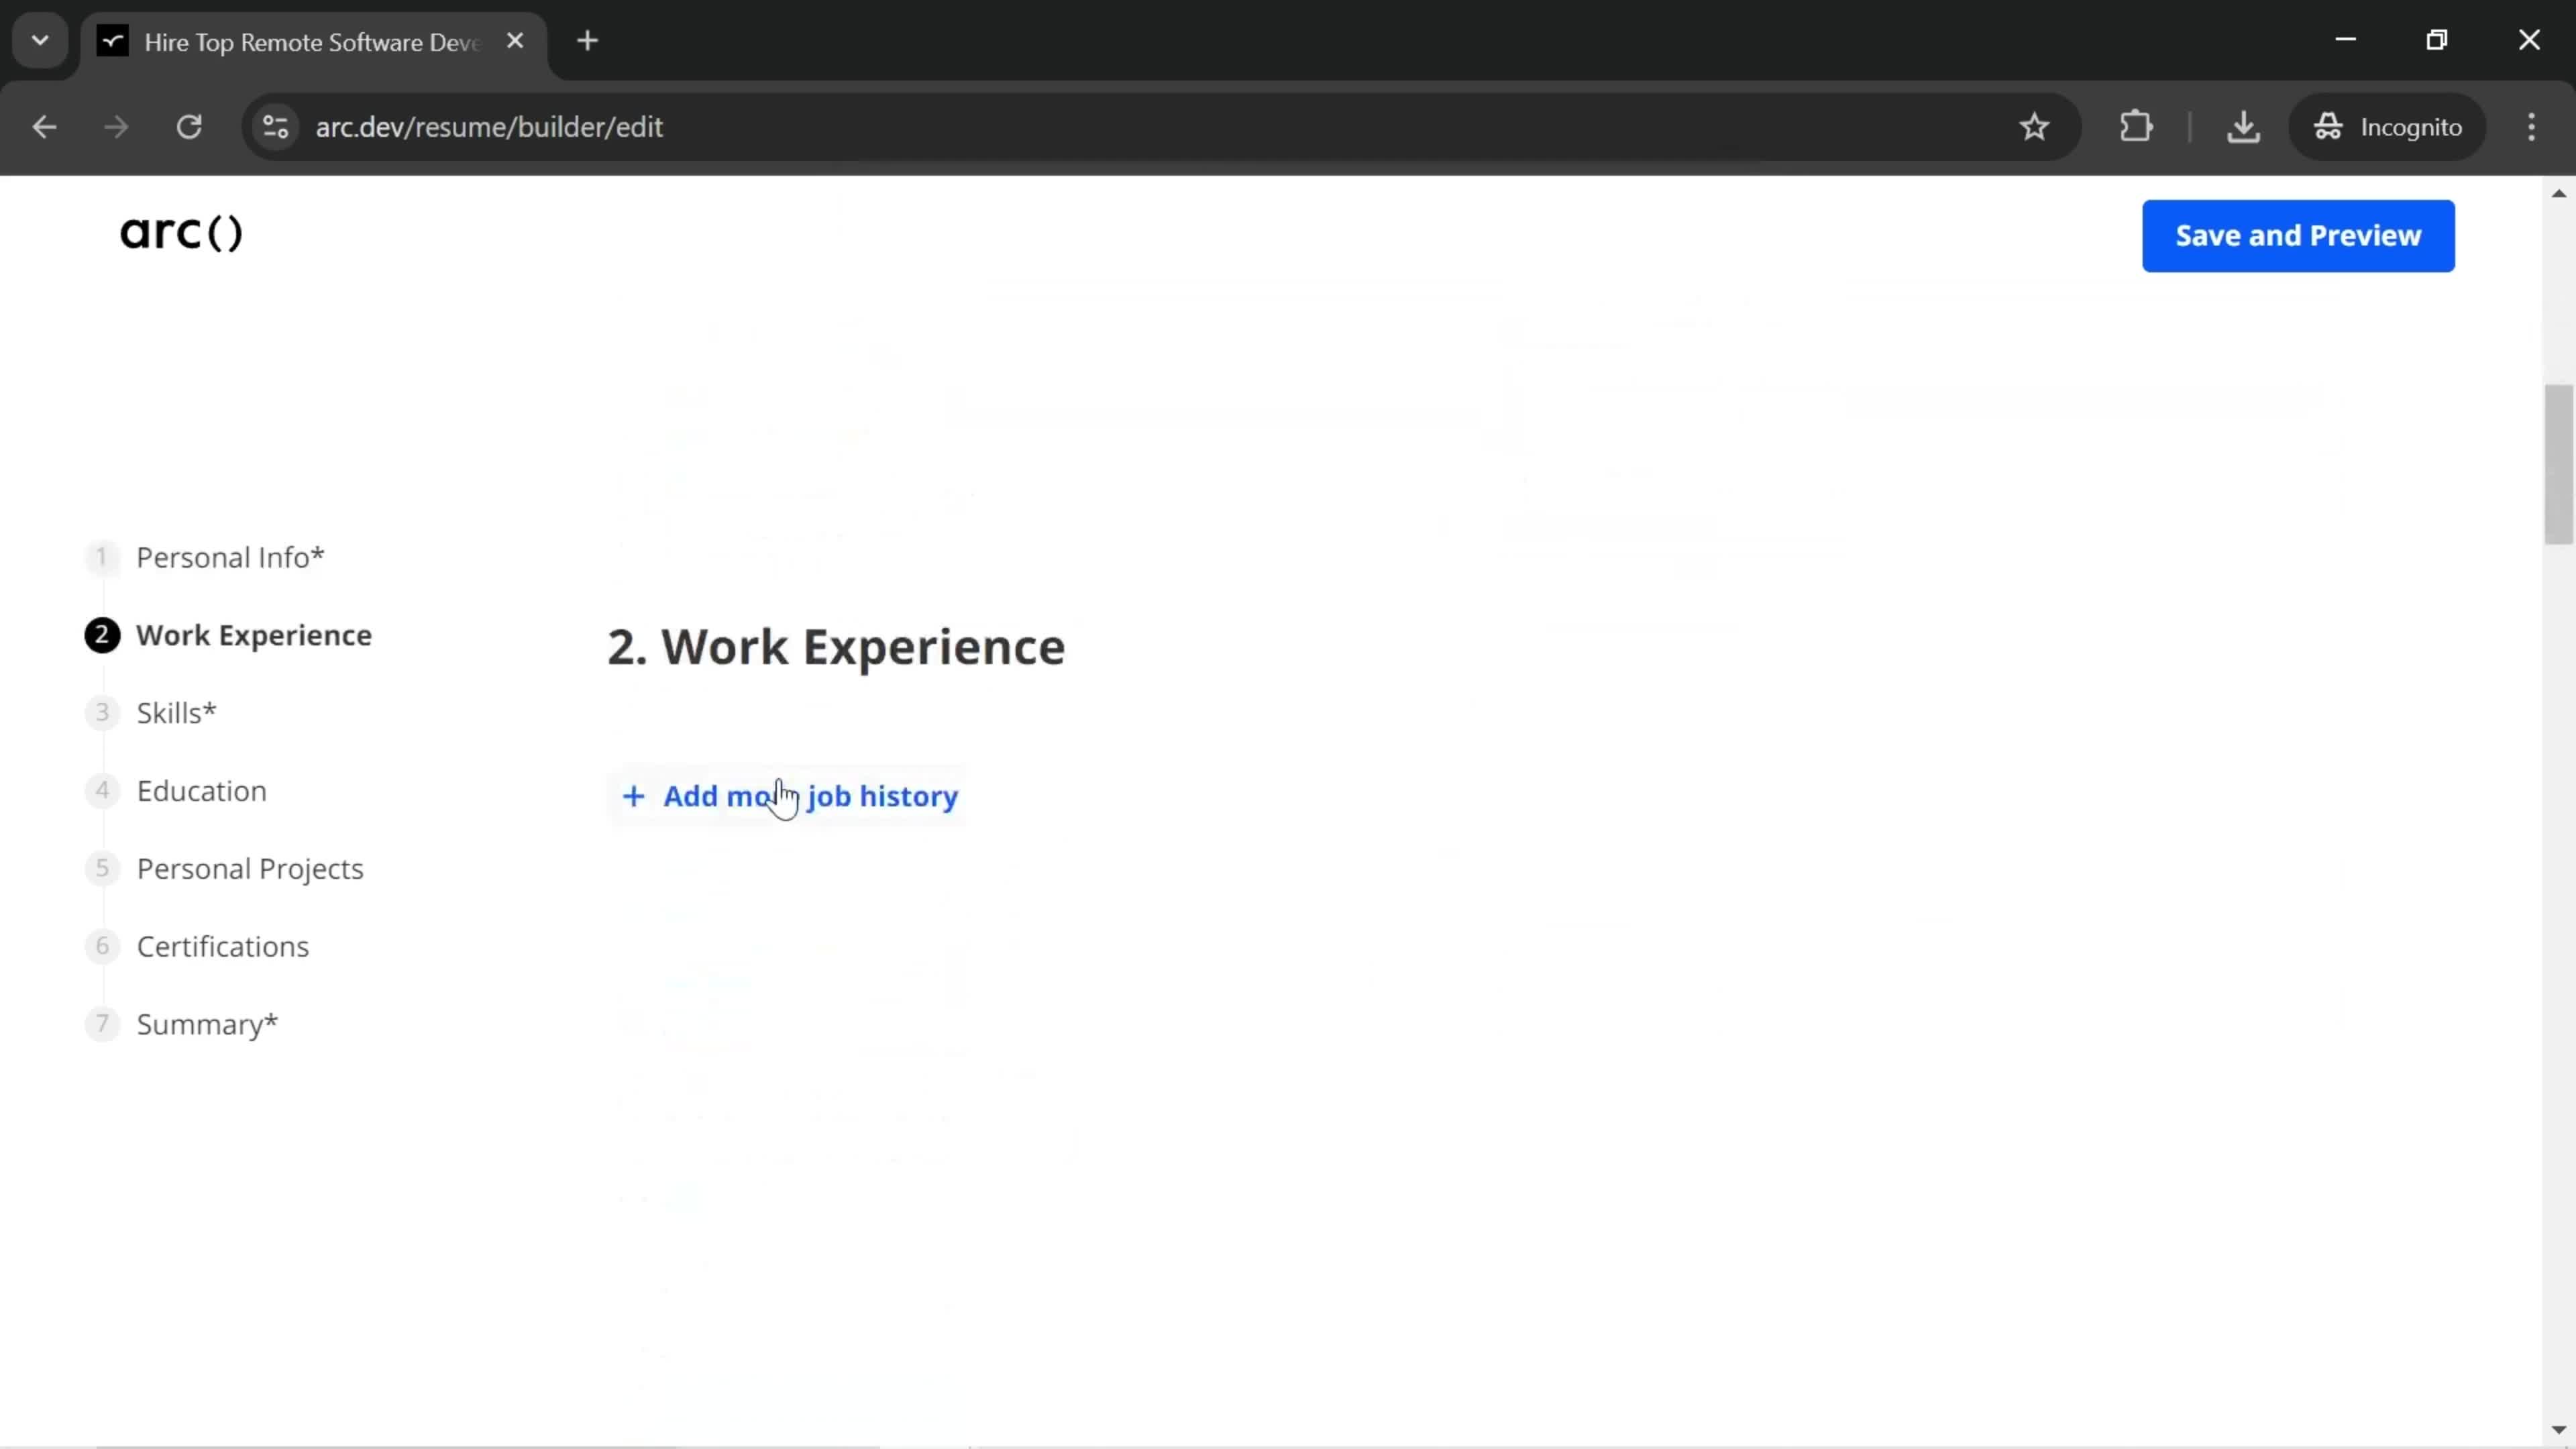2576x1449 pixels.
Task: Click the Skills section numbered icon
Action: 101,711
